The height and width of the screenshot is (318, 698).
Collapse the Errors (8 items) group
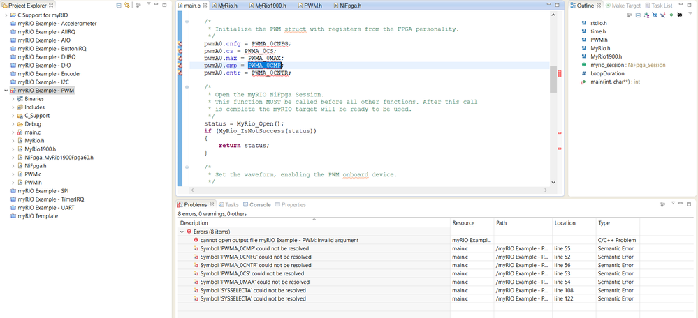tap(182, 232)
